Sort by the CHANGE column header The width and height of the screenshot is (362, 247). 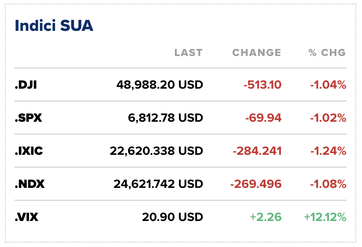[256, 52]
